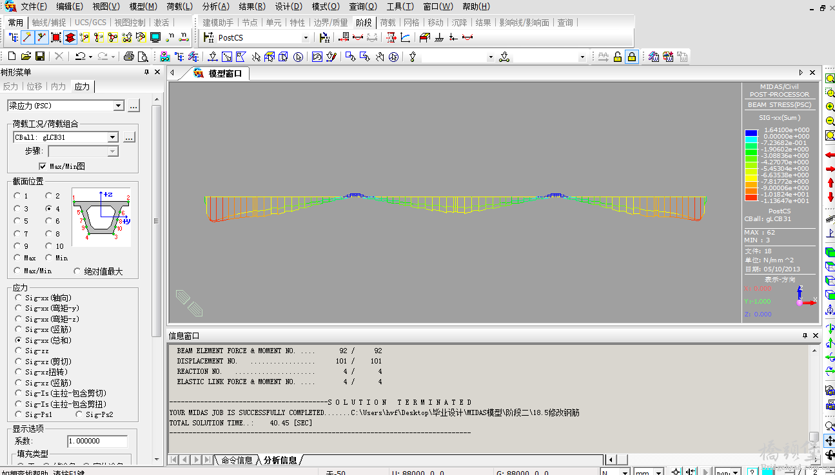Viewport: 835px width, 475px height.
Task: Open the PostCS stage dropdown
Action: [306, 38]
